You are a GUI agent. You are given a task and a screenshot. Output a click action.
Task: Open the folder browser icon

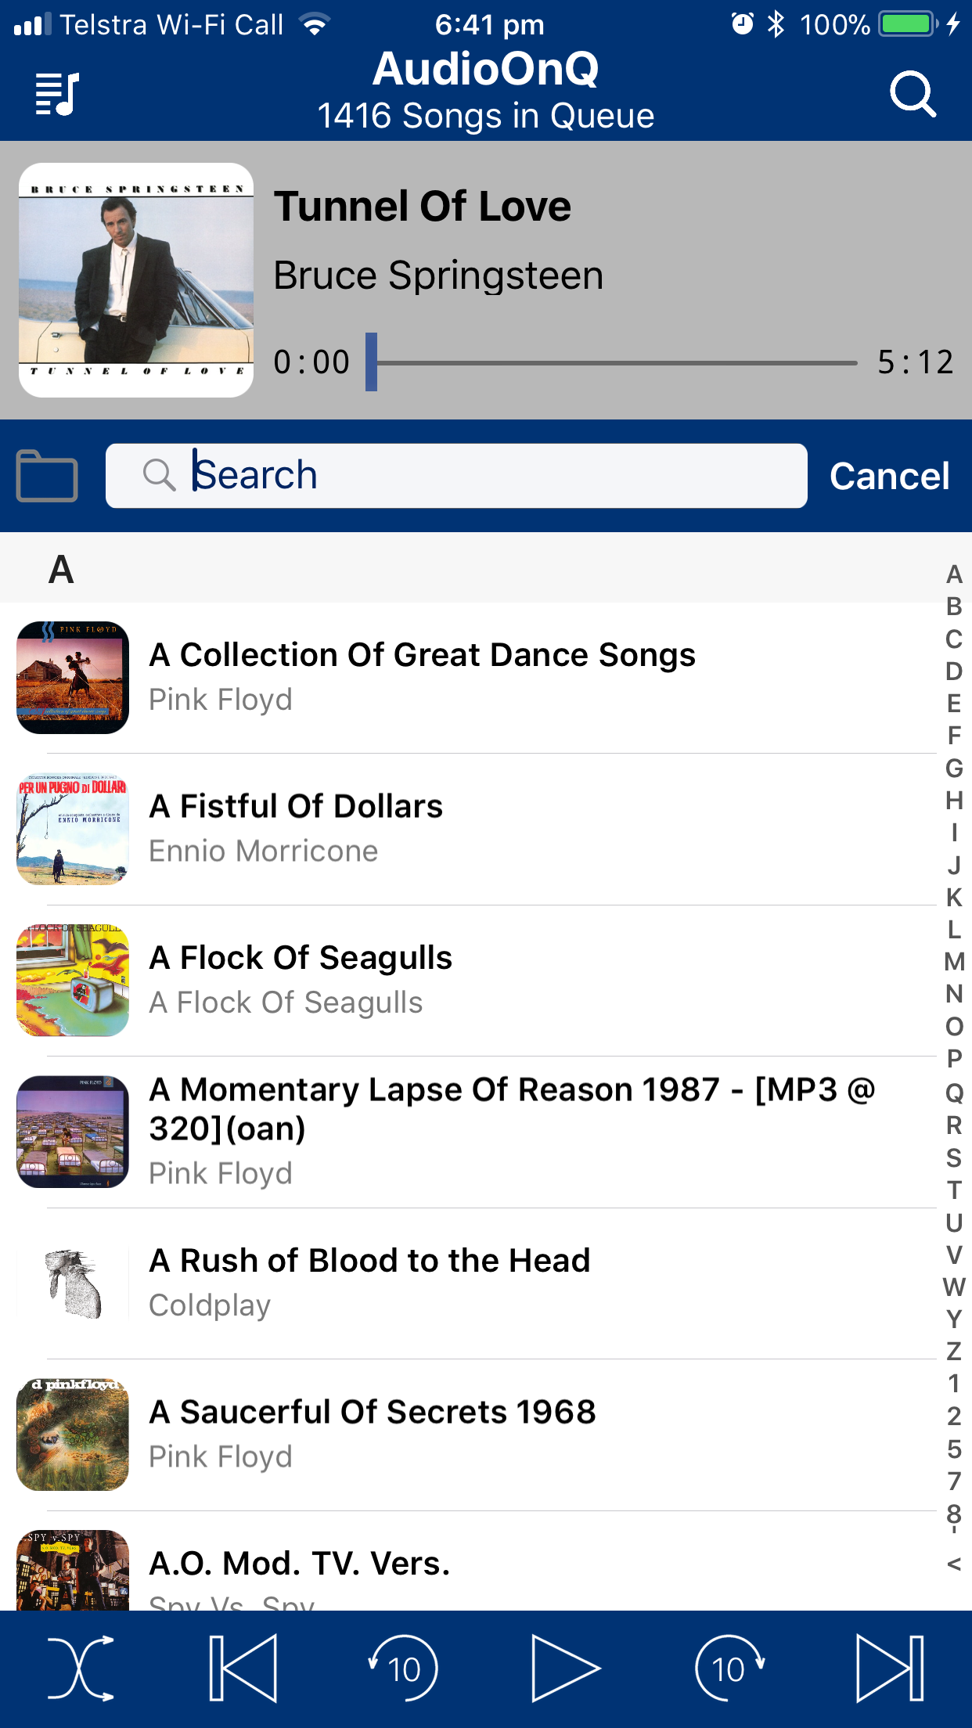point(47,475)
